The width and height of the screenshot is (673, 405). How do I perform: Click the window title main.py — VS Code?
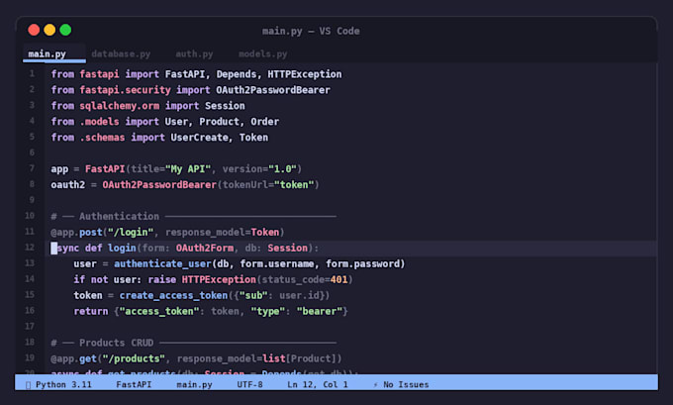(x=311, y=31)
